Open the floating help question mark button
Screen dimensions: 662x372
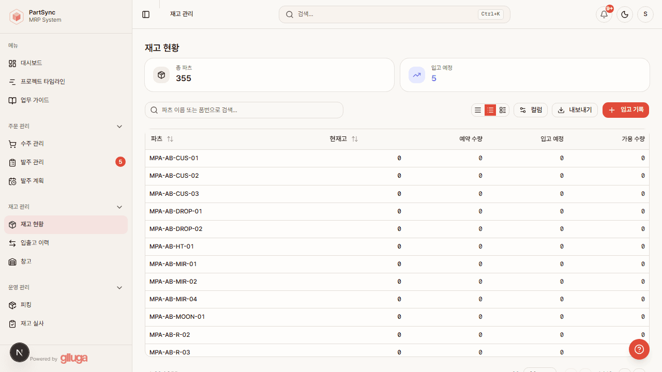(639, 349)
